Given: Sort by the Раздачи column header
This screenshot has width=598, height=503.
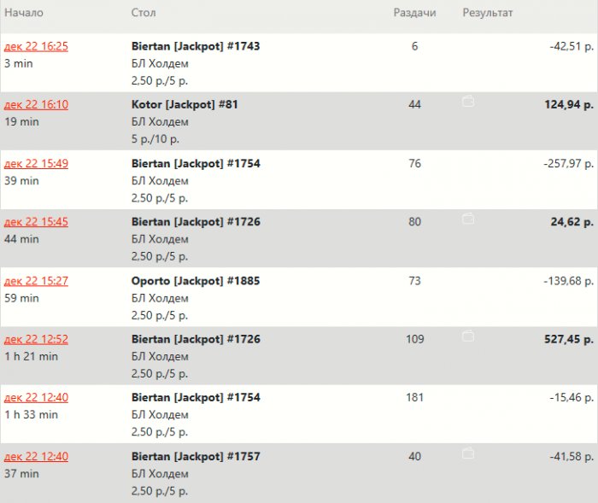Looking at the screenshot, I should pos(414,14).
